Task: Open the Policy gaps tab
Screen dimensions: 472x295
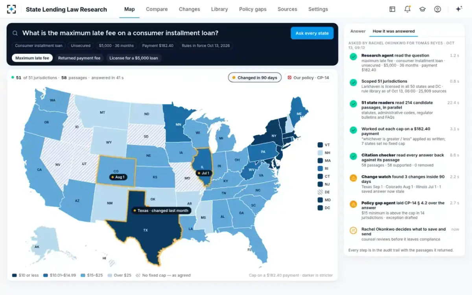Action: click(x=253, y=9)
